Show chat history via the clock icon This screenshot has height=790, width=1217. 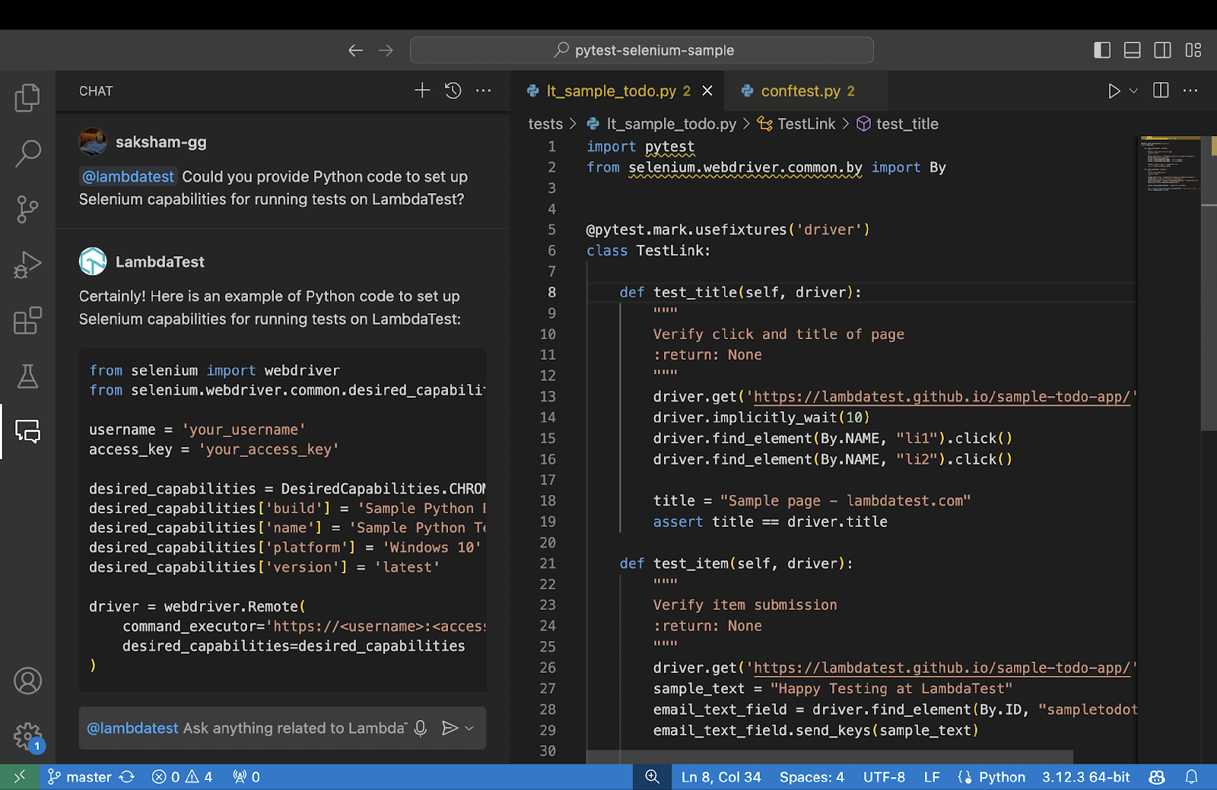tap(453, 90)
